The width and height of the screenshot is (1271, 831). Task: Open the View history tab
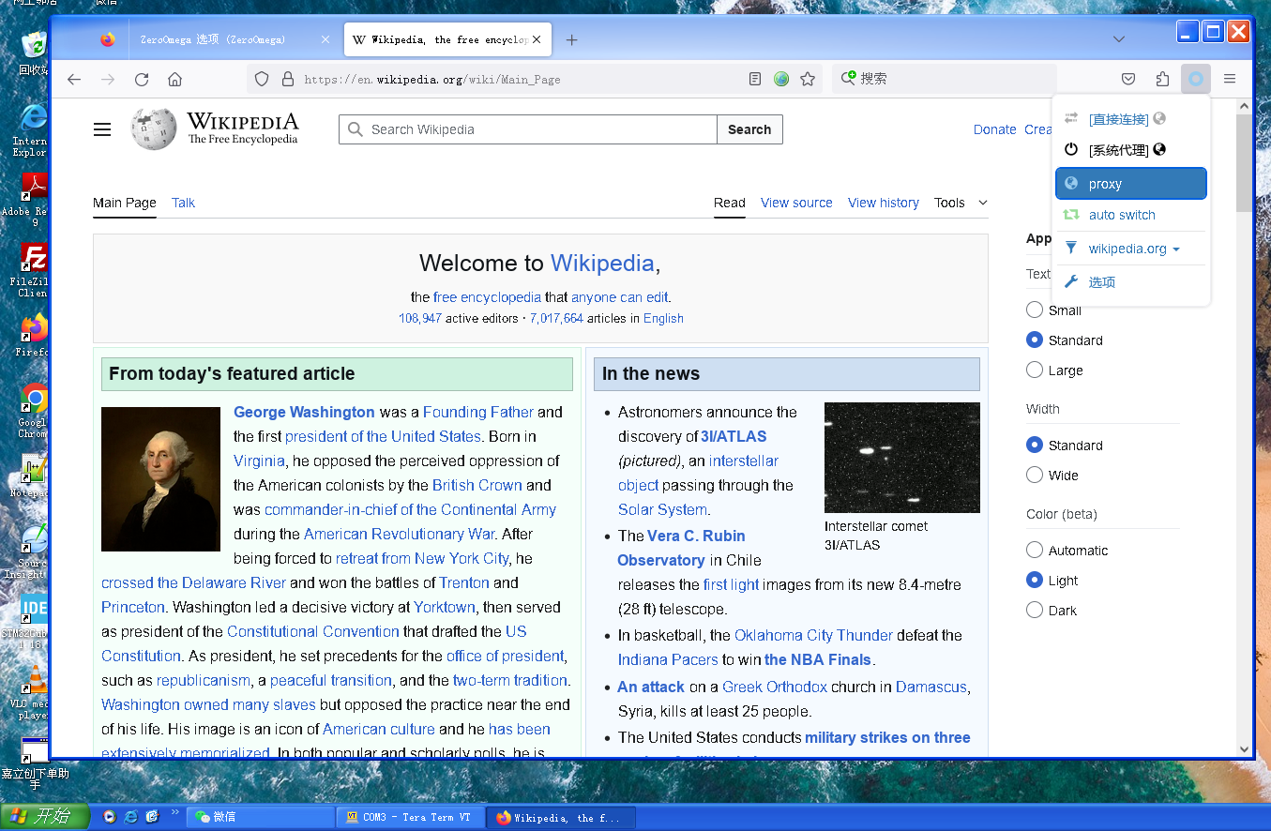[x=884, y=203]
